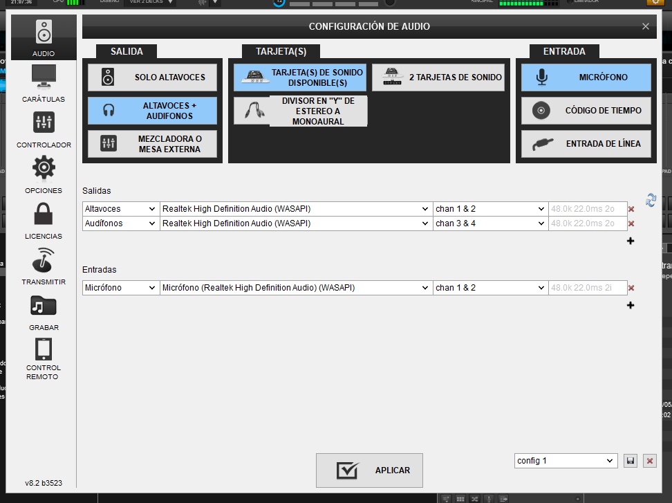672x503 pixels.
Task: Select SOLO ALTAVOCES output mode
Action: tap(152, 77)
